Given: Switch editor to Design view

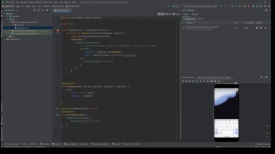Looking at the screenshot, I should (x=177, y=14).
